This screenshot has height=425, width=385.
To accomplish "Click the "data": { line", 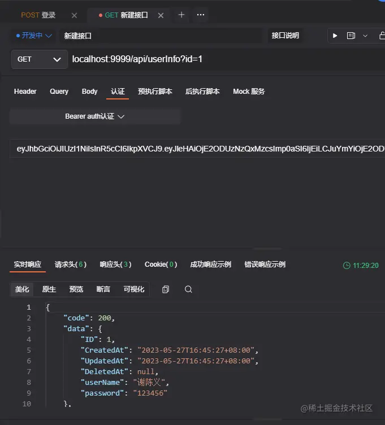I will (x=83, y=329).
